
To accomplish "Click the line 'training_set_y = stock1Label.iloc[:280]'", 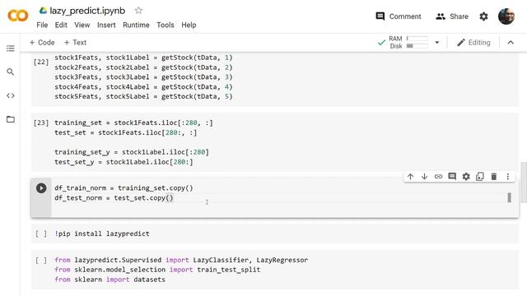I will pos(132,152).
